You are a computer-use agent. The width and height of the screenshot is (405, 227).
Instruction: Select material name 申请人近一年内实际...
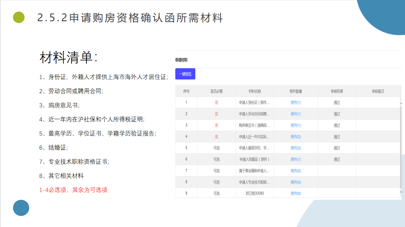(x=254, y=137)
